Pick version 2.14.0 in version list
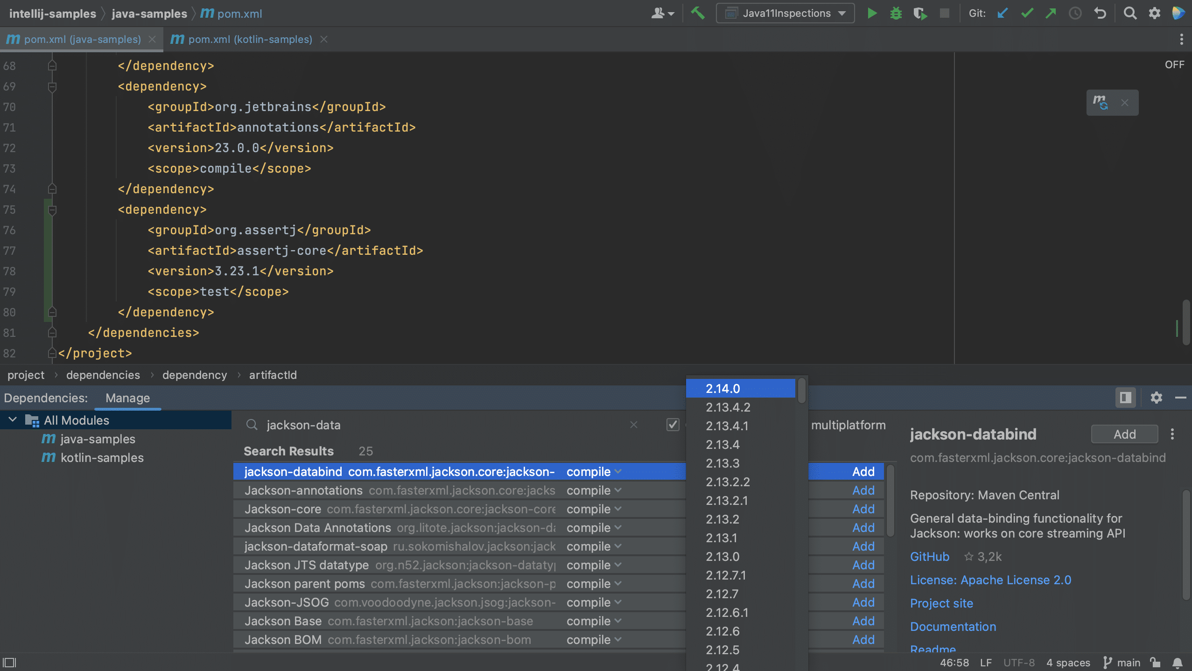 pyautogui.click(x=741, y=388)
